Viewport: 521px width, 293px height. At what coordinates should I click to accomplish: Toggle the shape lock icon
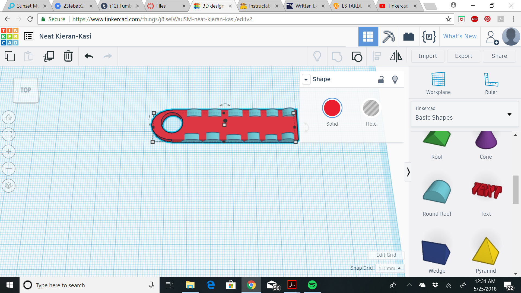[x=381, y=79]
